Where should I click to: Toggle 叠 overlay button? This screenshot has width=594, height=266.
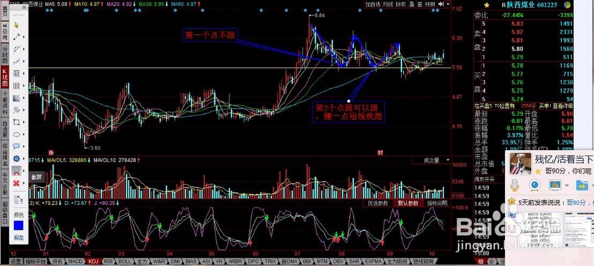pyautogui.click(x=412, y=4)
